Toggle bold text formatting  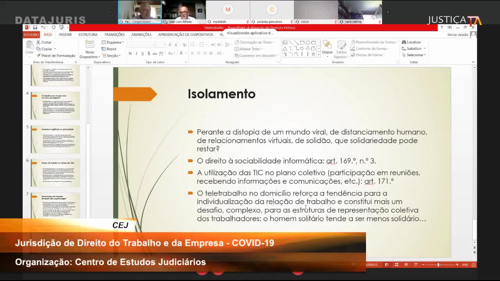click(129, 53)
